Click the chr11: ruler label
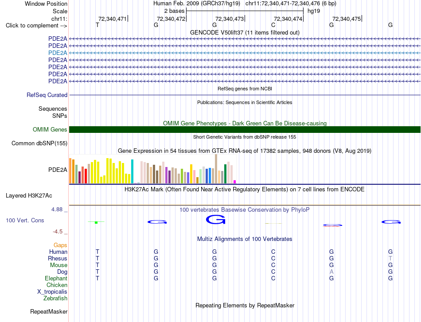 pyautogui.click(x=59, y=19)
